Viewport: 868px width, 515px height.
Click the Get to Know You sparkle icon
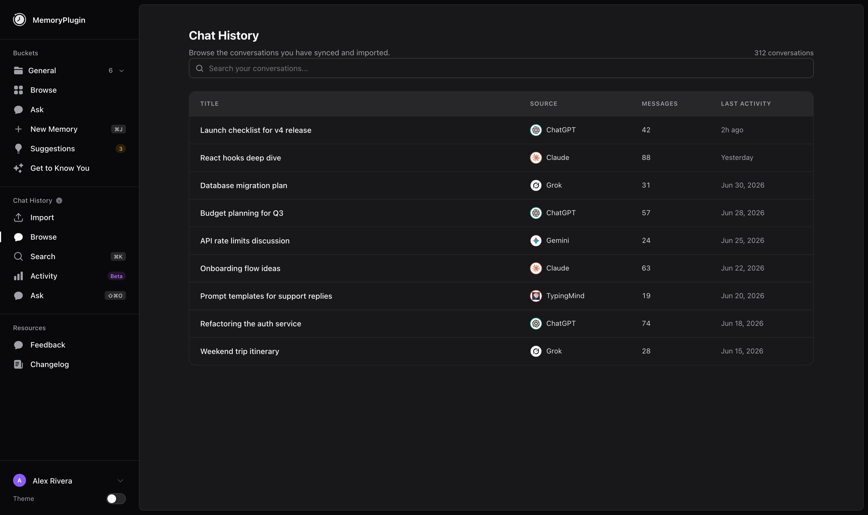click(x=18, y=168)
